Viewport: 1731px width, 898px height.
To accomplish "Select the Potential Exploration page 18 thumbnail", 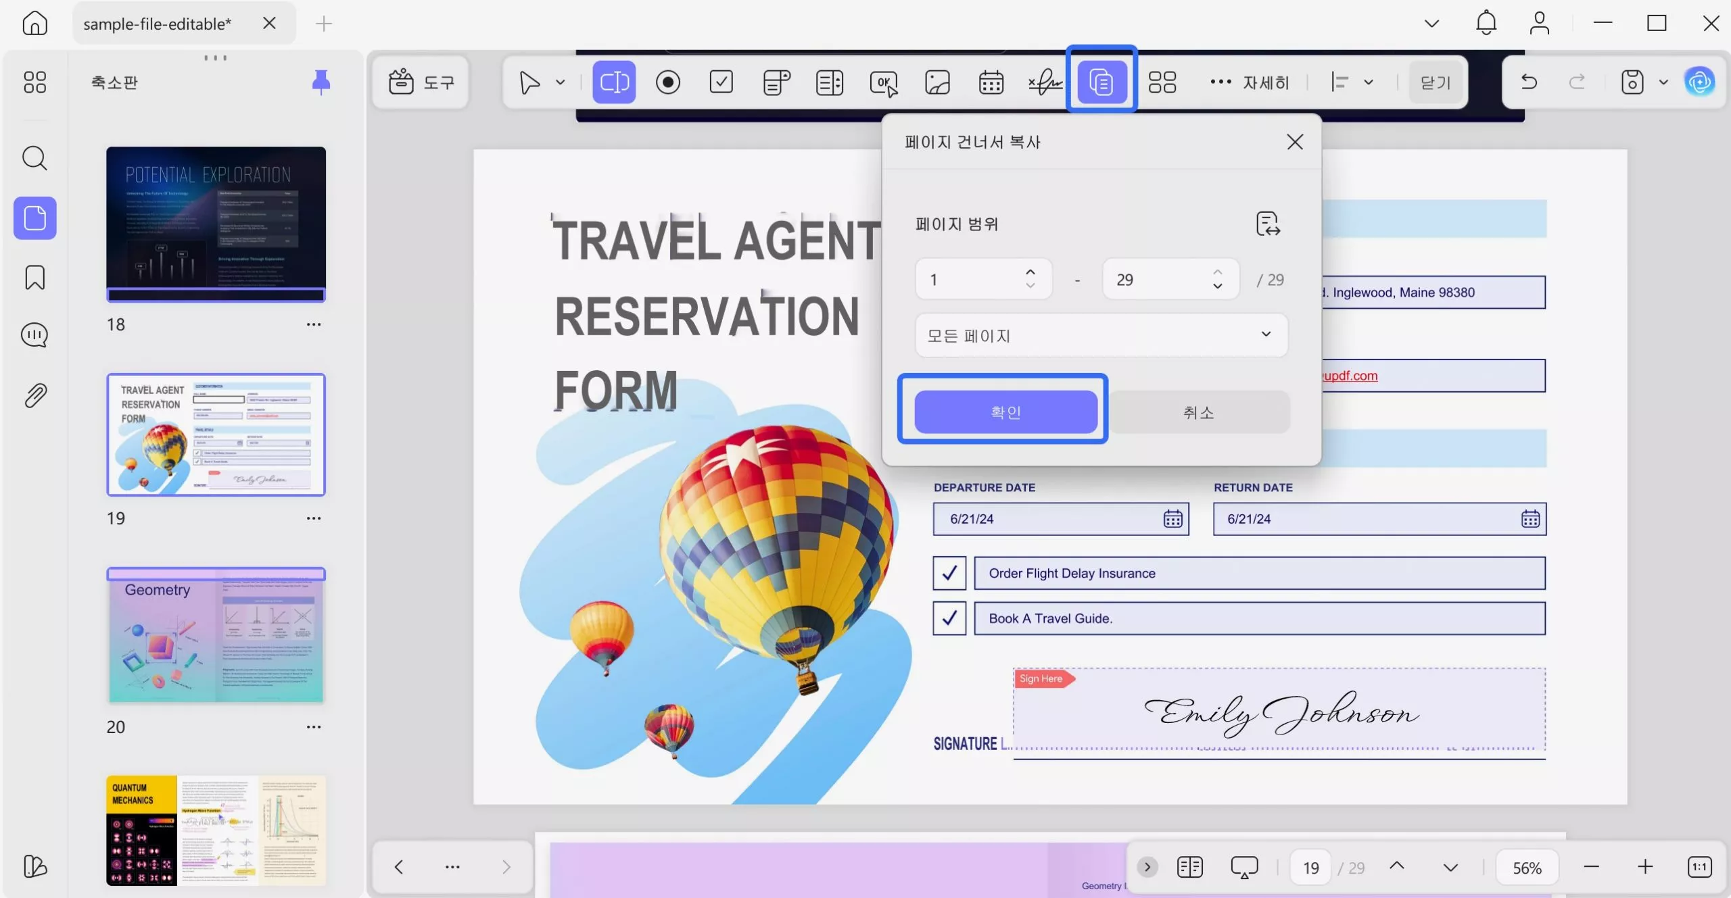I will pyautogui.click(x=216, y=224).
